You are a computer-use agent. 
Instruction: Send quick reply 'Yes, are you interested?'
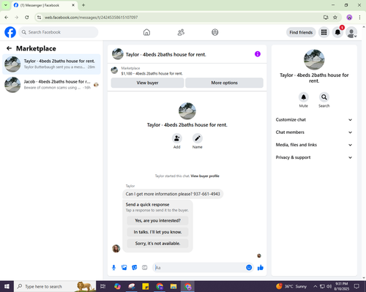157,220
